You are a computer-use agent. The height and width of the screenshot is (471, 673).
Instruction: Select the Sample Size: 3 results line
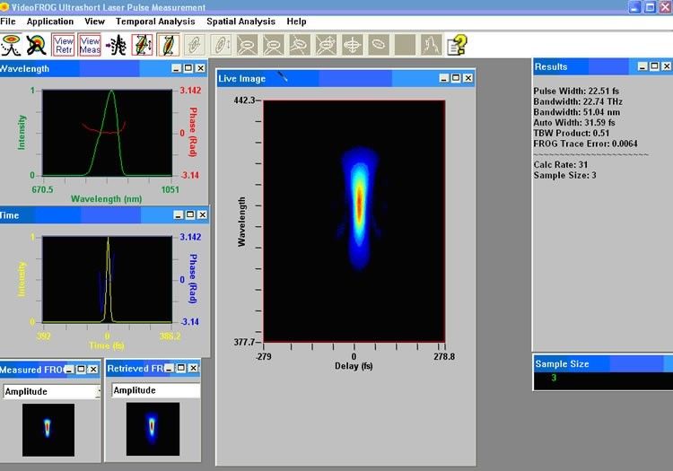564,175
